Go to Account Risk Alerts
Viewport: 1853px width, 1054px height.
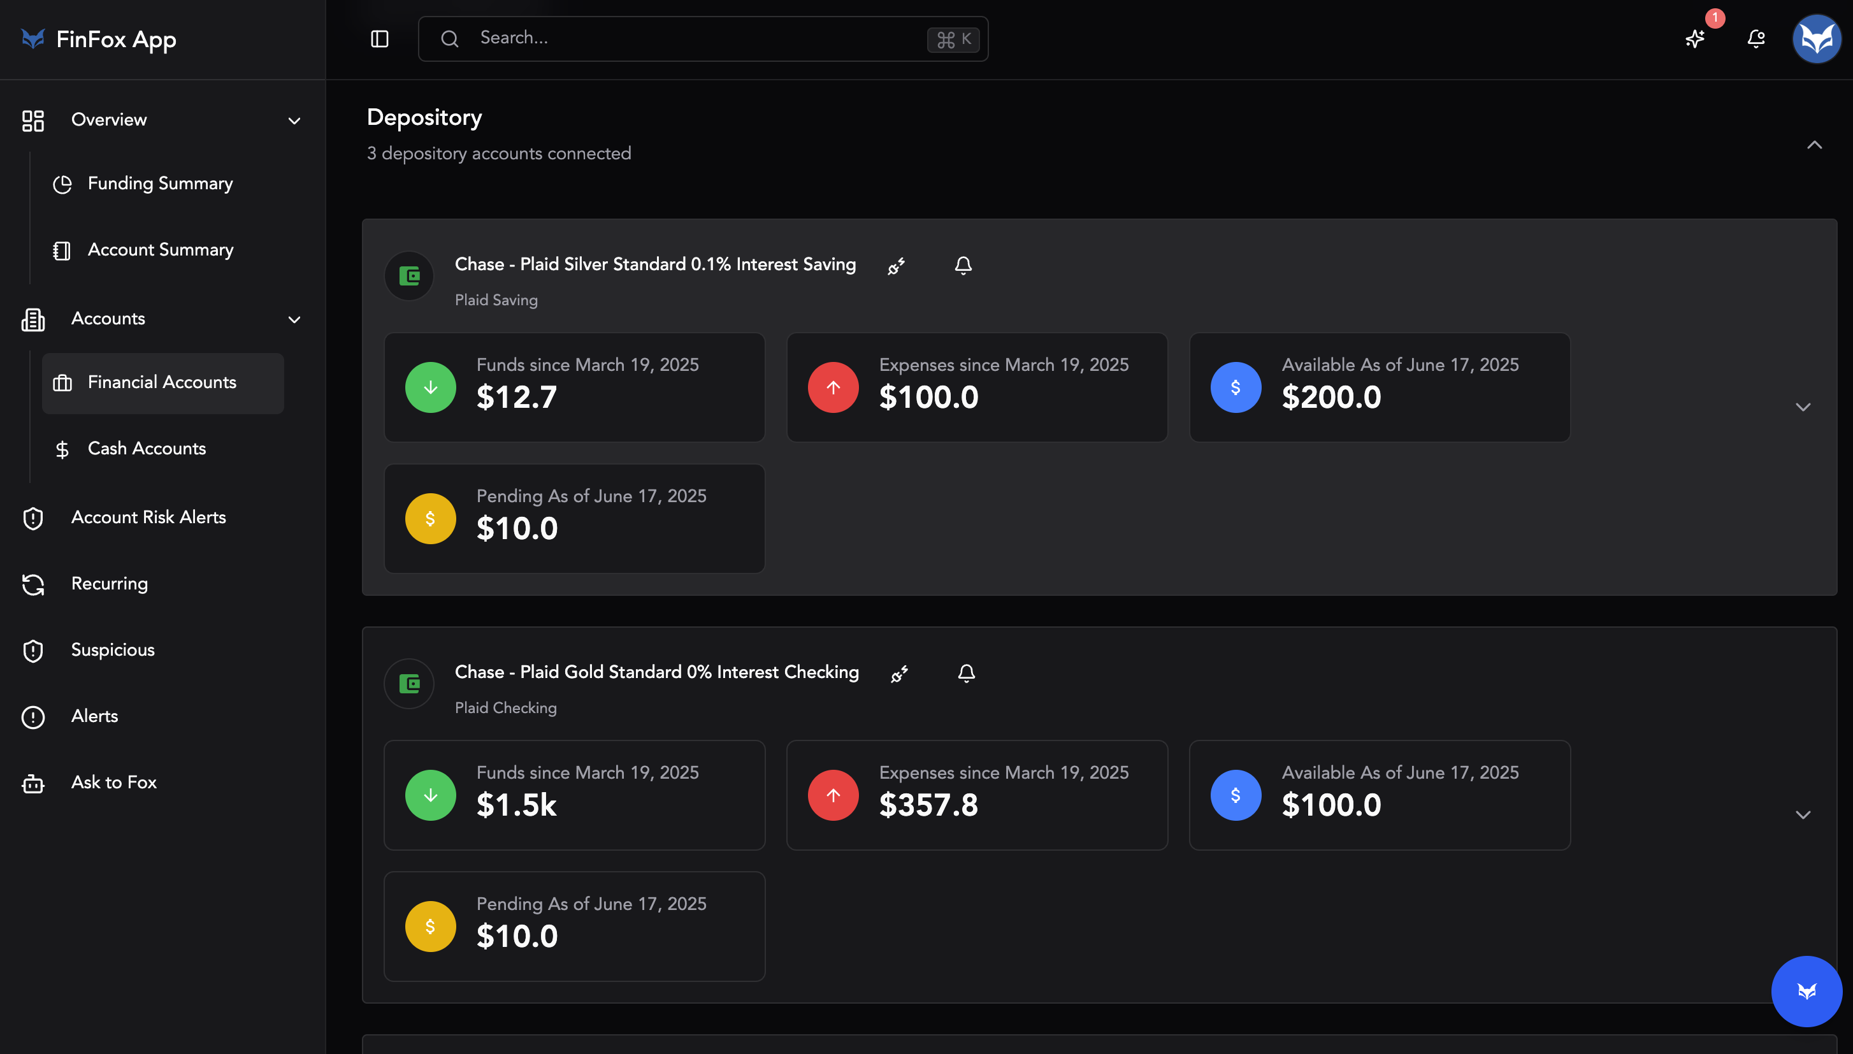pos(148,517)
